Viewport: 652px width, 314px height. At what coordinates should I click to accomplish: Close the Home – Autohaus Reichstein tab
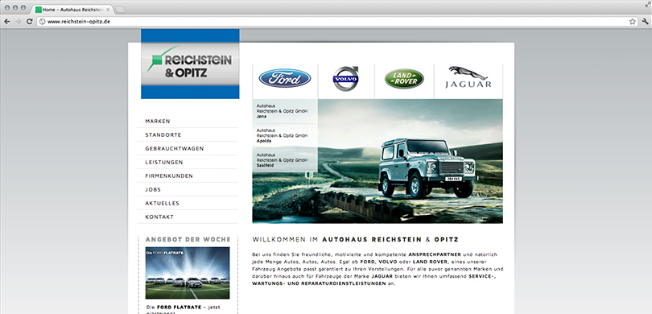108,10
